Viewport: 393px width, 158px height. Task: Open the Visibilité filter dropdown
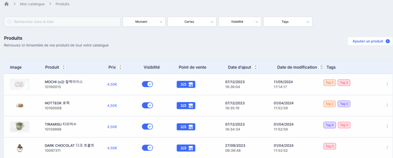240,22
